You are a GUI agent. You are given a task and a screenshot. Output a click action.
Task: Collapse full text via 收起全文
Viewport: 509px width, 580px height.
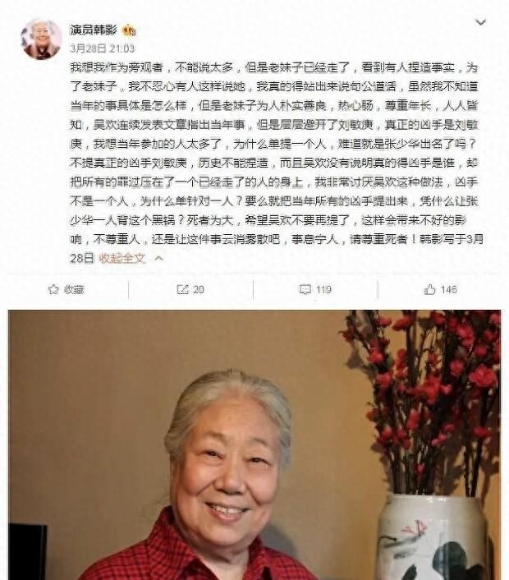pyautogui.click(x=122, y=258)
